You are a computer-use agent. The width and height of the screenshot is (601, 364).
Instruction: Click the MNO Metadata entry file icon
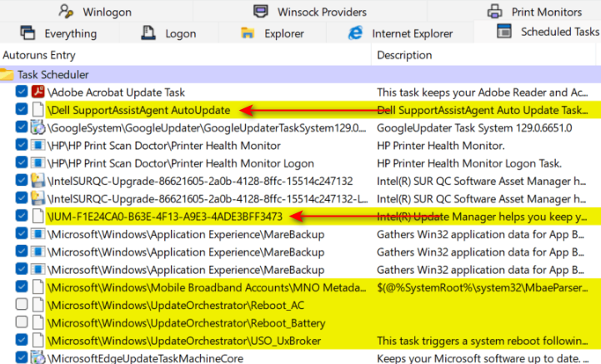(x=38, y=287)
